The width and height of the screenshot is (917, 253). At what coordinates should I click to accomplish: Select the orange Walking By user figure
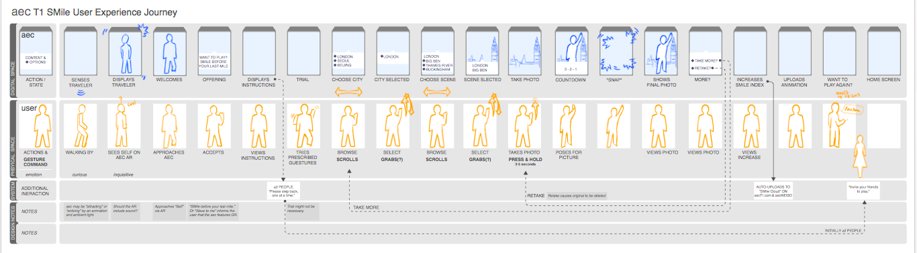click(x=81, y=125)
